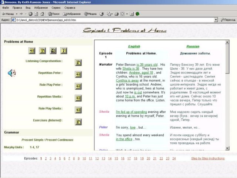Click the Russian column header link

[193, 46]
